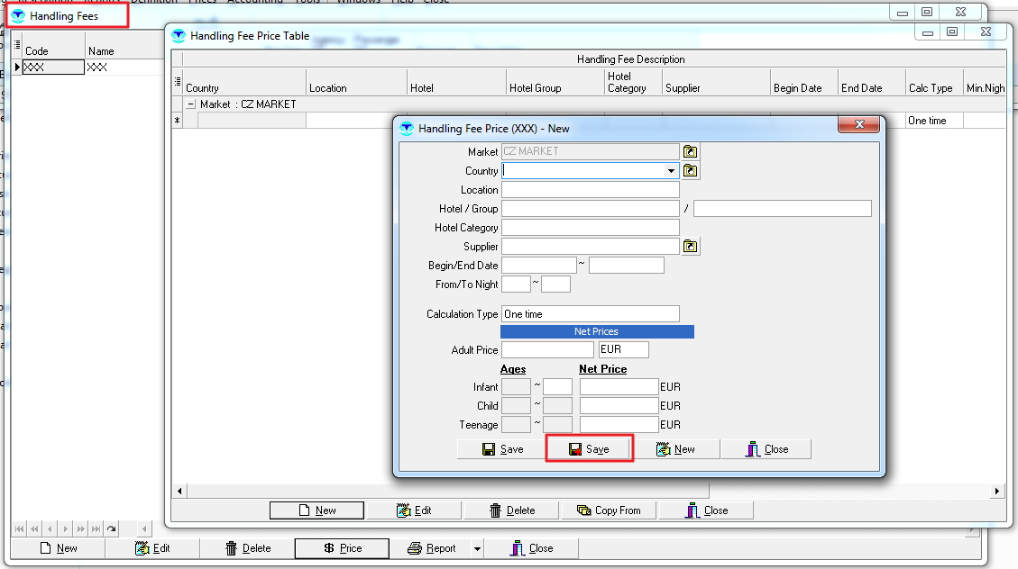Open the Tools menu in menu bar
This screenshot has height=569, width=1018.
pos(307,1)
